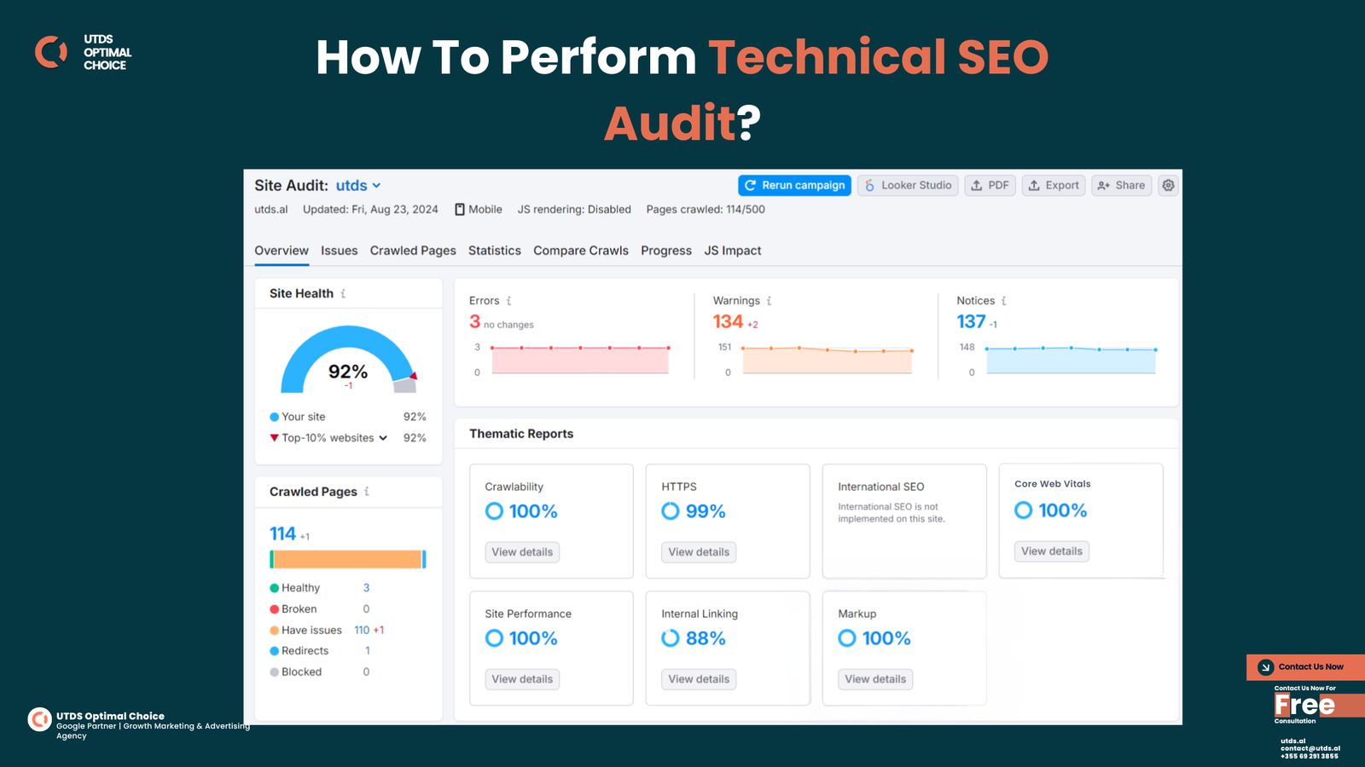Viewport: 1365px width, 767px height.
Task: Click the Warnings info icon
Action: coord(769,301)
